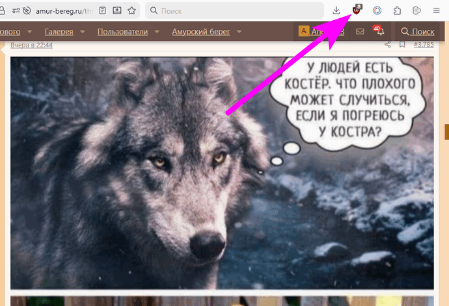Open the post permalink #3.785
Image resolution: width=449 pixels, height=306 pixels.
click(424, 45)
